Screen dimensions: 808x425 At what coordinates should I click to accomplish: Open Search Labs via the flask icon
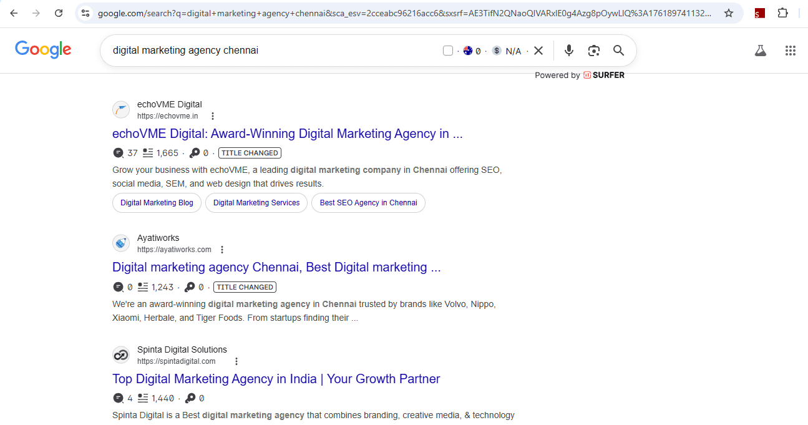point(760,51)
